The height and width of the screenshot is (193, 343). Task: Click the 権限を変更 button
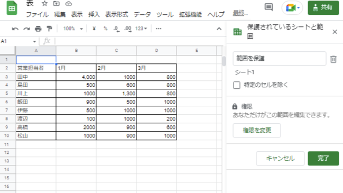pyautogui.click(x=257, y=131)
